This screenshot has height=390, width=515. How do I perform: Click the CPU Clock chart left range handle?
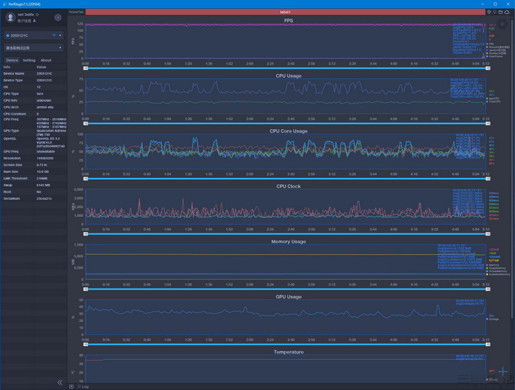coord(86,233)
